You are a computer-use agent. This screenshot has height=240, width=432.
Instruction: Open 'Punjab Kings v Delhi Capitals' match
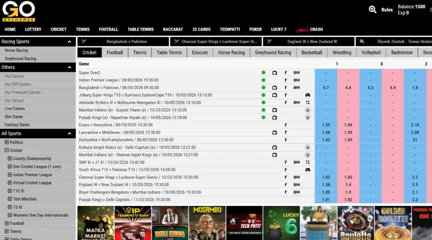click(124, 200)
